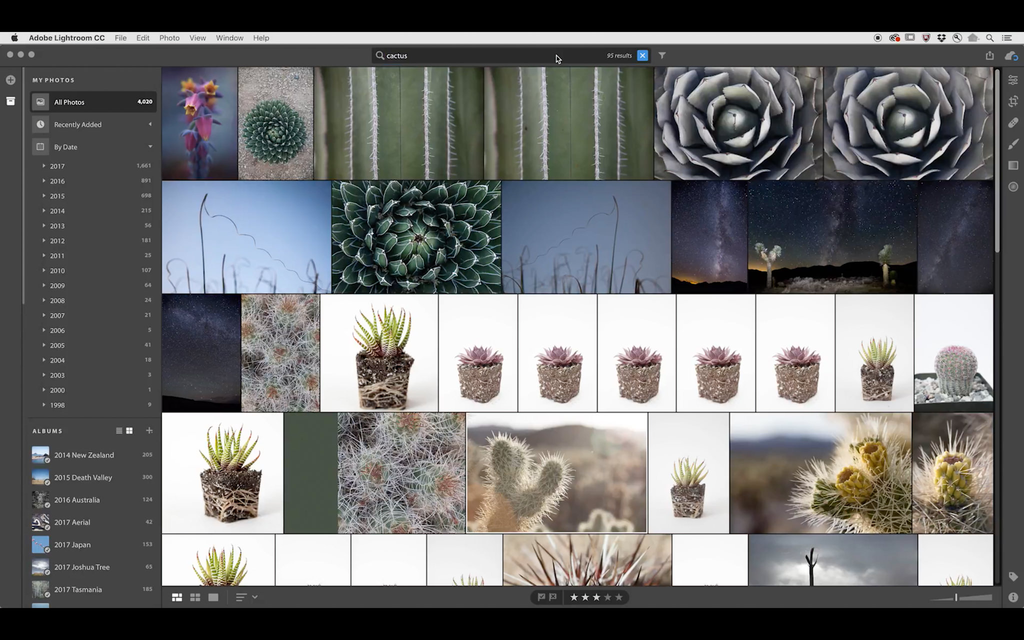Open the Photo menu
The width and height of the screenshot is (1024, 640).
click(x=169, y=37)
